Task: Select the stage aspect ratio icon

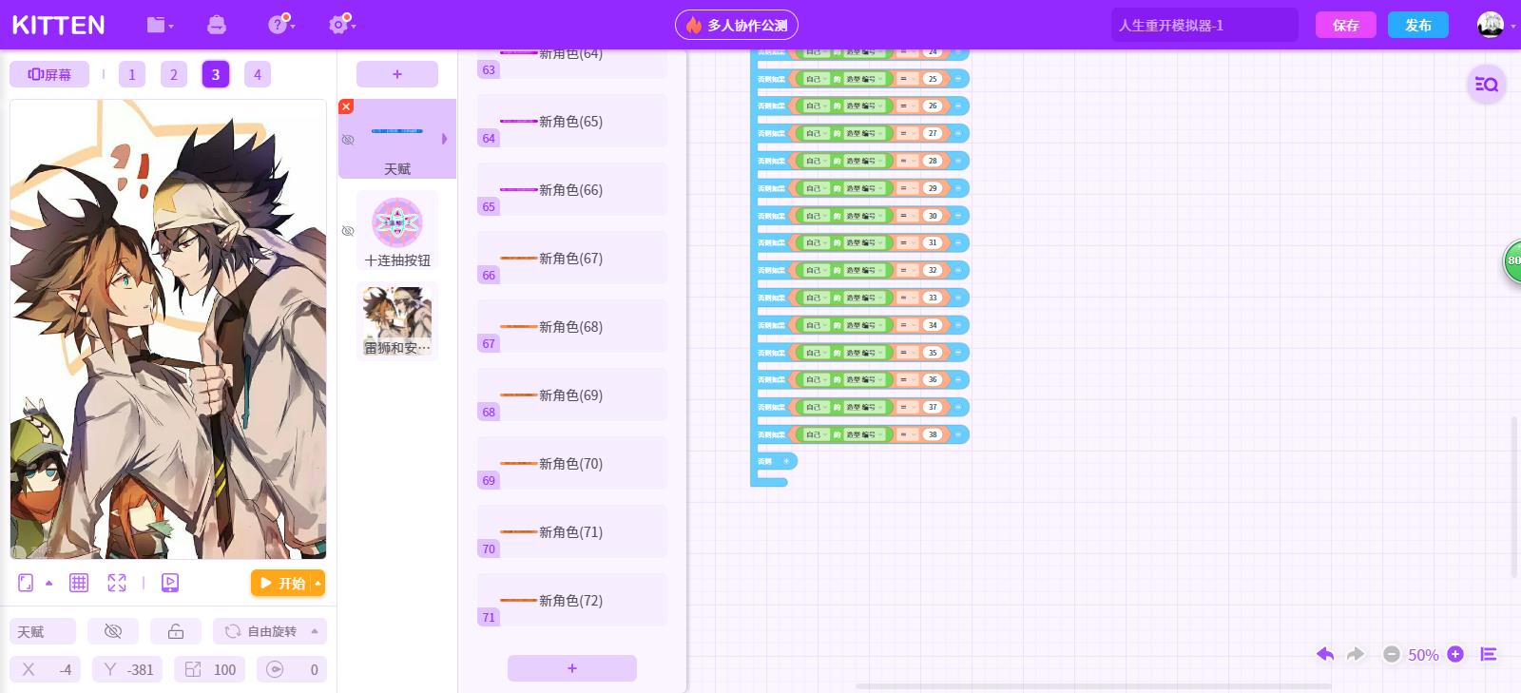Action: tap(26, 583)
